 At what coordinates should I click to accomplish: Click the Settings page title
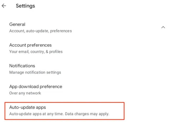[x=25, y=6]
